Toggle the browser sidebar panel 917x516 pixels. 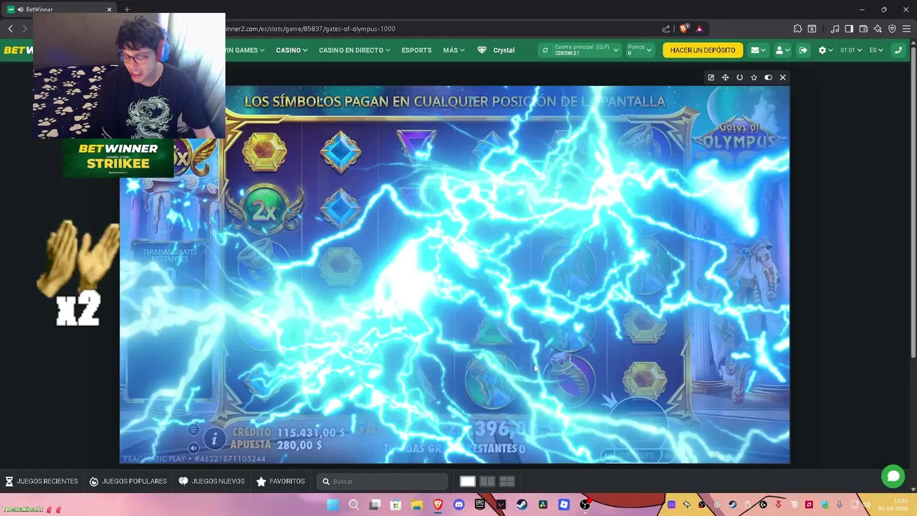coord(849,29)
